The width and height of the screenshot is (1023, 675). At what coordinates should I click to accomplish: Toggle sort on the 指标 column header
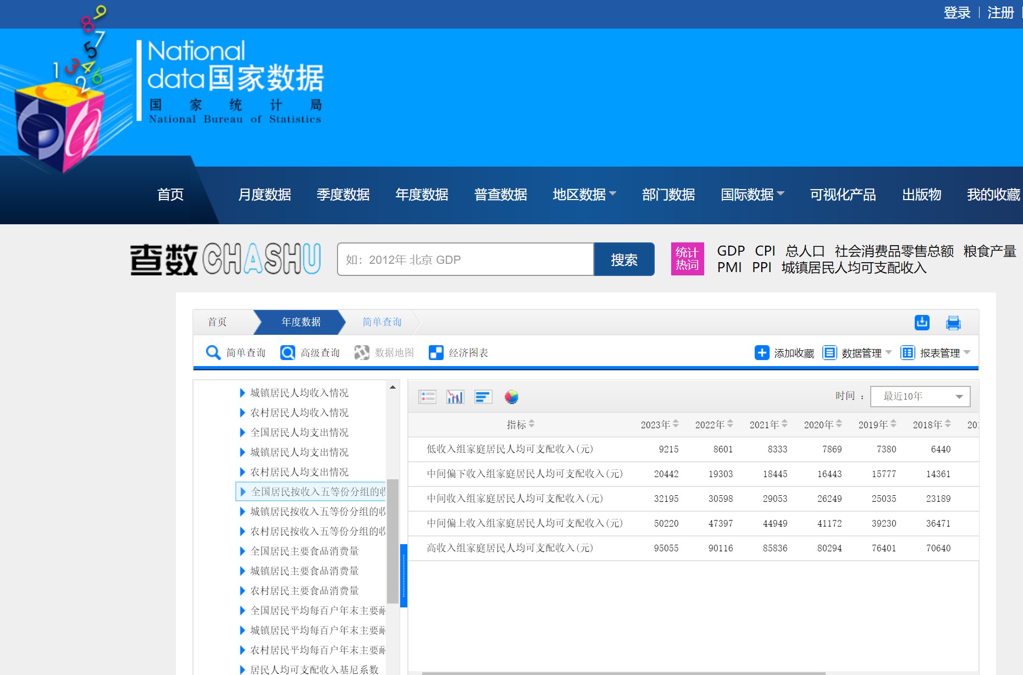(x=521, y=425)
